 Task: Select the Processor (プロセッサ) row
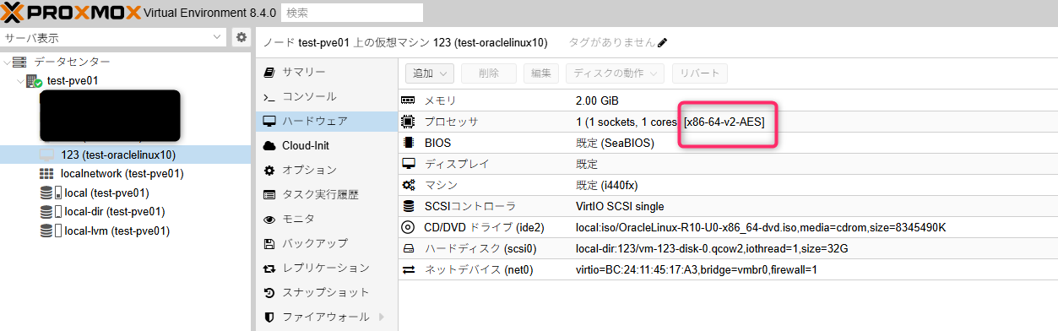point(728,122)
